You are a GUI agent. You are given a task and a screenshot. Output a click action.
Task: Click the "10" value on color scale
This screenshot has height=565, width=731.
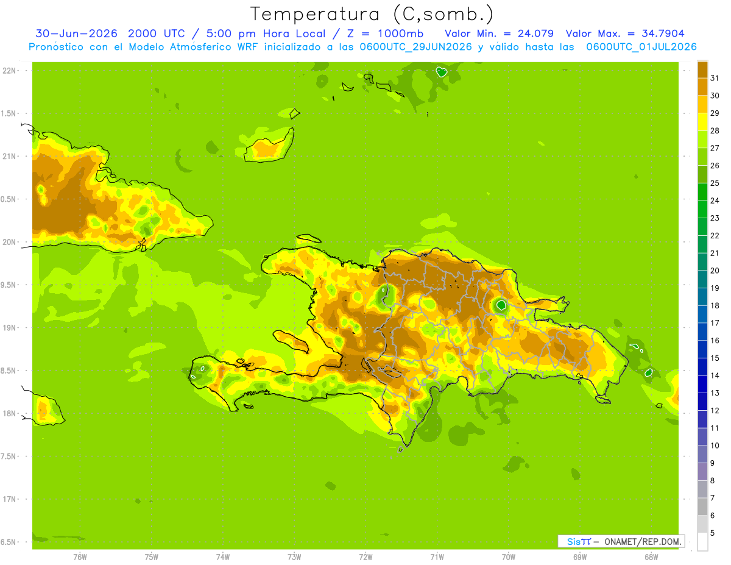point(715,446)
